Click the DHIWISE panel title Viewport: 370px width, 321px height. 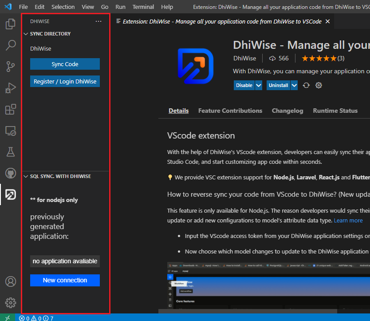[39, 21]
